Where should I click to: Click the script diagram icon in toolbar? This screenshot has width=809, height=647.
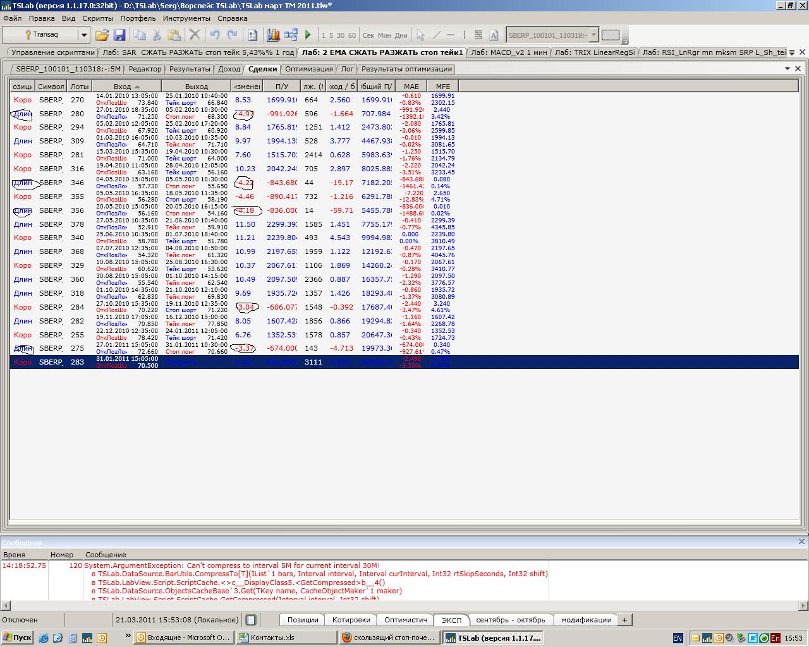pyautogui.click(x=291, y=35)
